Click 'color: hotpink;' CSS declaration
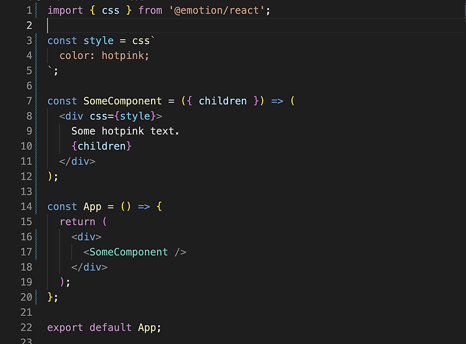 tap(104, 55)
